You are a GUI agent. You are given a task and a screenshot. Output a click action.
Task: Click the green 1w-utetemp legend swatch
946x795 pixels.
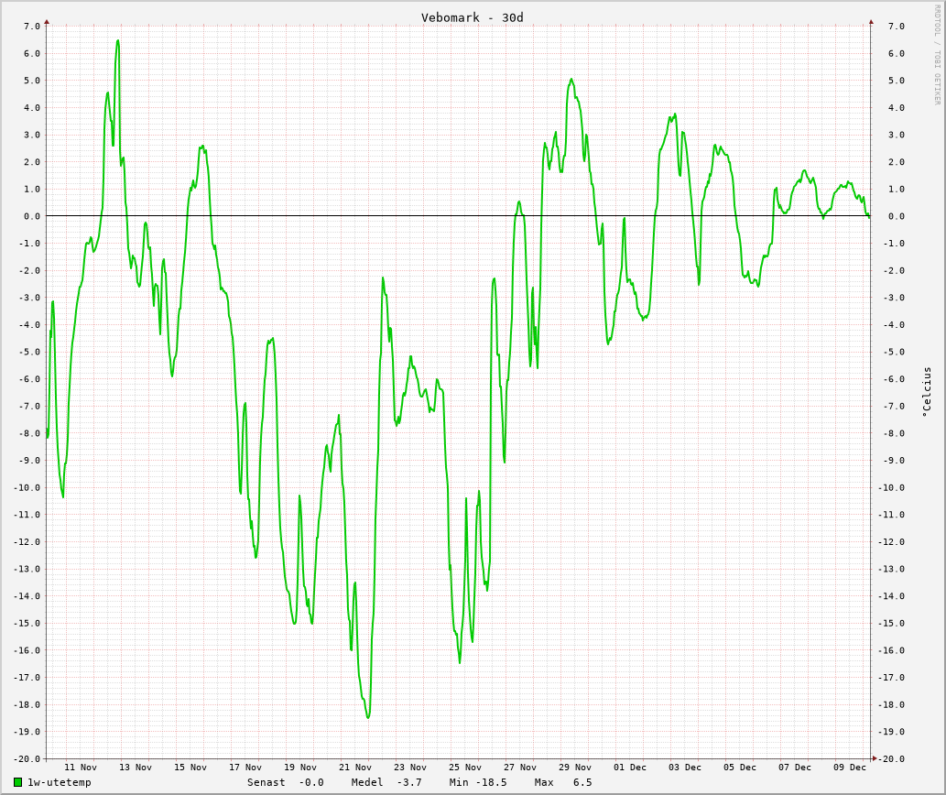pyautogui.click(x=17, y=782)
